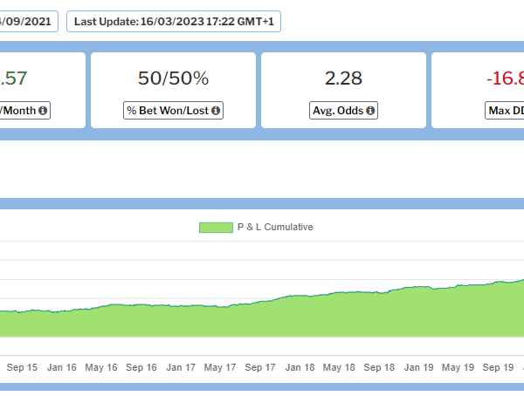
Task: Click the P & L Cumulative legend text
Action: point(274,228)
